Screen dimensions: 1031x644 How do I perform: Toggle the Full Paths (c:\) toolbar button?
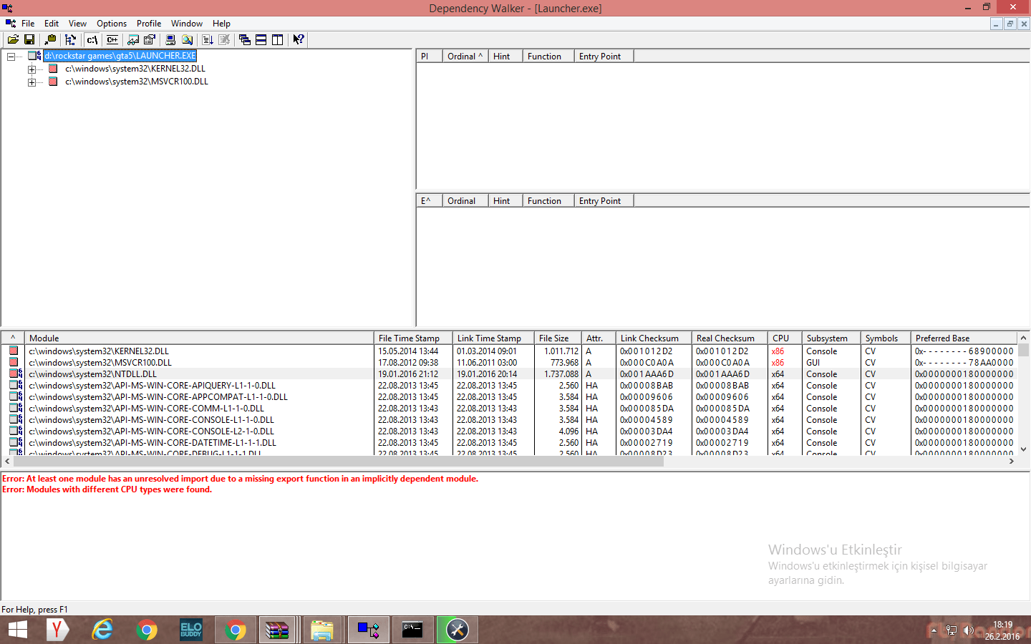click(92, 40)
